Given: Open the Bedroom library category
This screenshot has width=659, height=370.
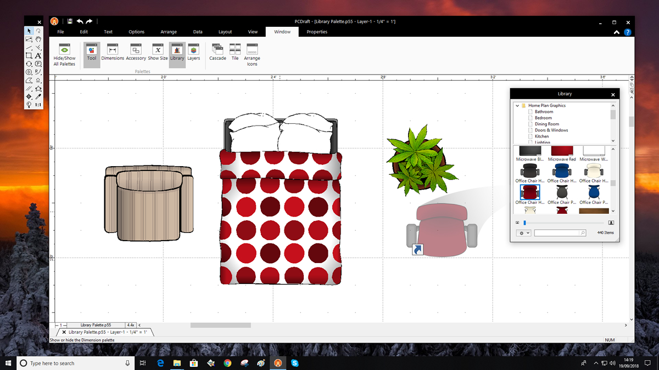Looking at the screenshot, I should pyautogui.click(x=543, y=118).
